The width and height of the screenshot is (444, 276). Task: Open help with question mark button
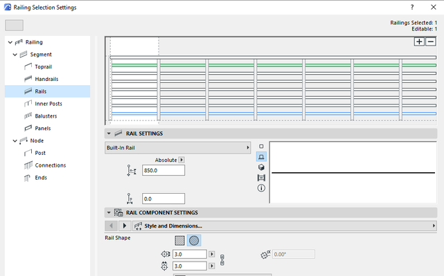(412, 8)
